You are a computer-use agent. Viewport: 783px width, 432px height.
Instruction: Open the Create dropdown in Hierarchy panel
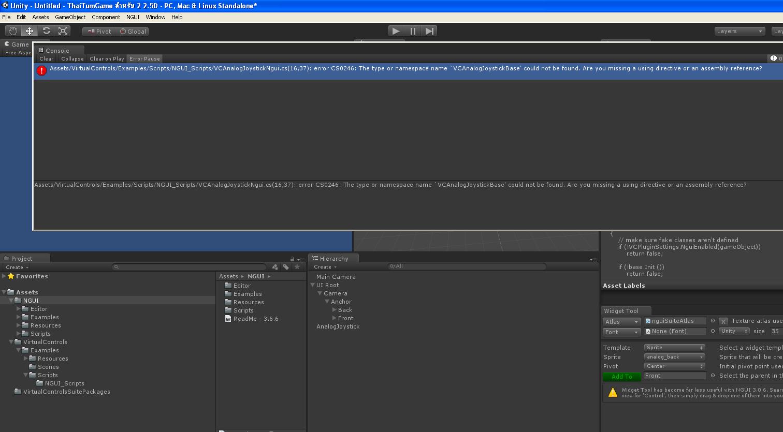(325, 267)
